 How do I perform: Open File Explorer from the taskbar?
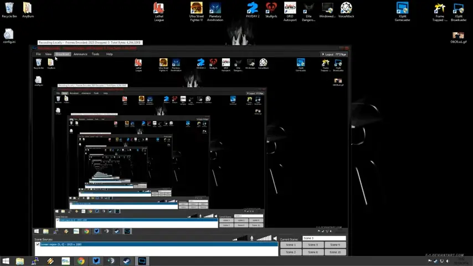19,261
